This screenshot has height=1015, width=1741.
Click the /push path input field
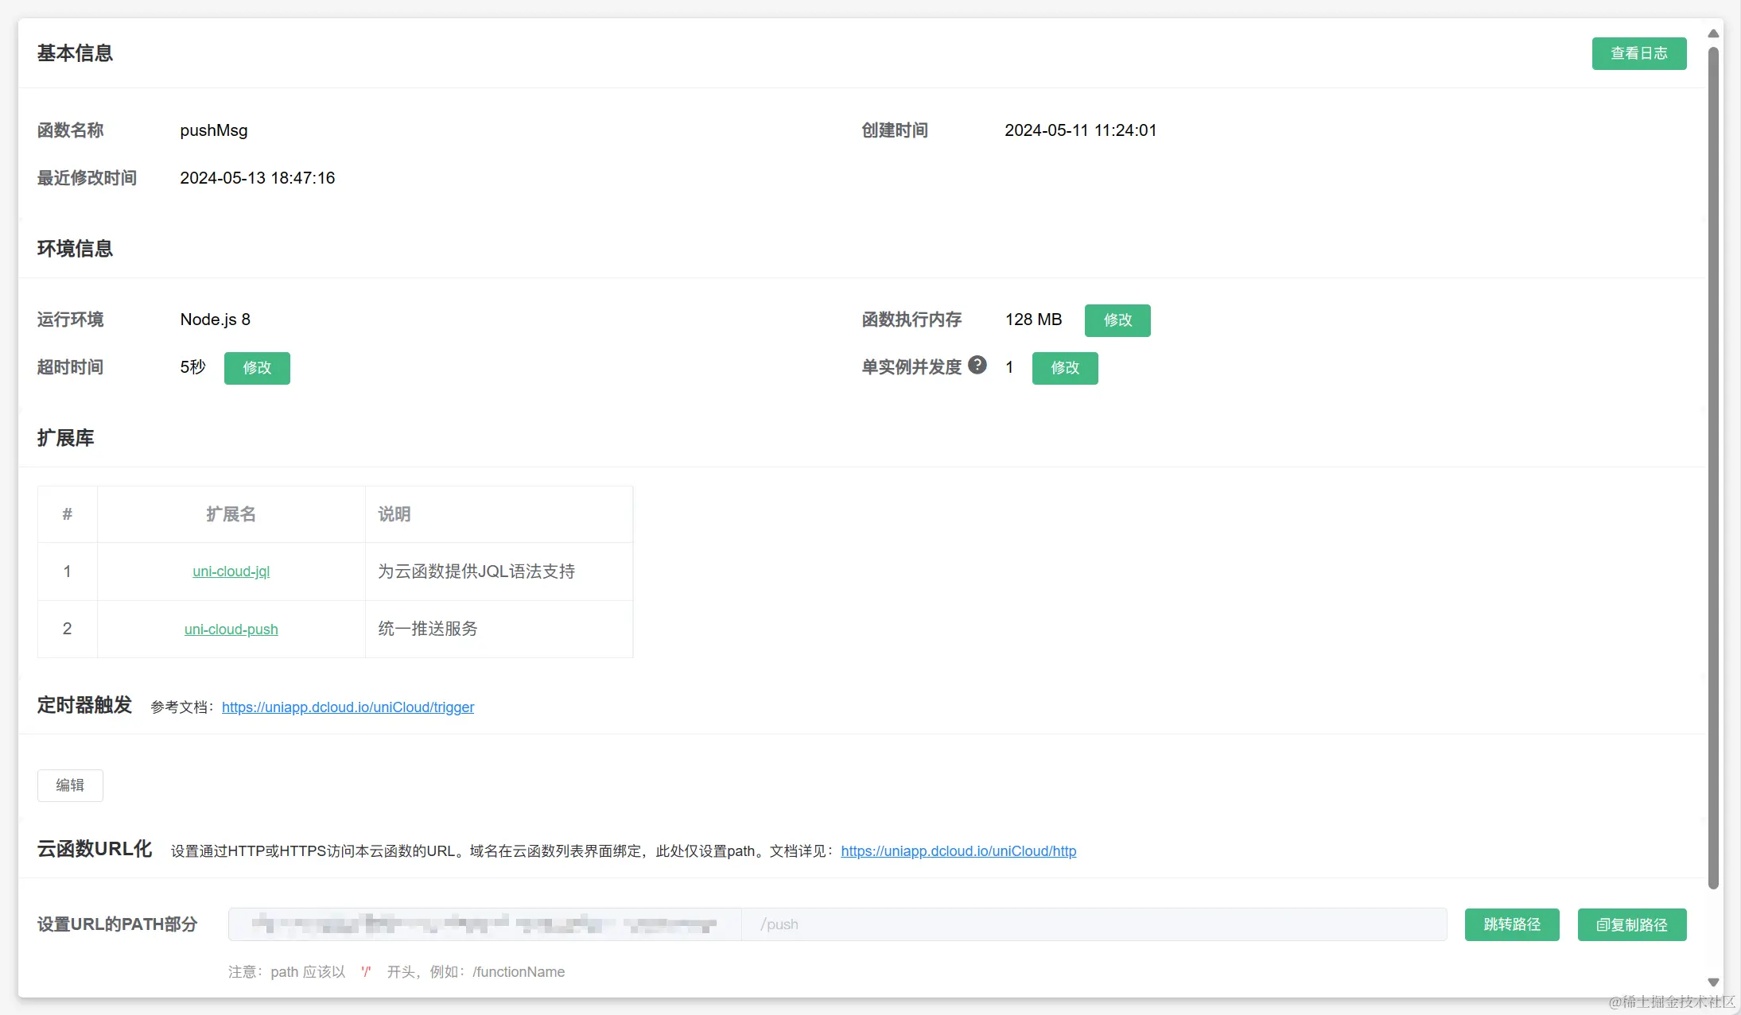click(1093, 924)
